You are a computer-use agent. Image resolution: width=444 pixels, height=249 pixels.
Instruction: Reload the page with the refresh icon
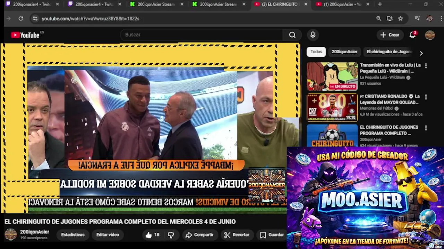click(21, 19)
